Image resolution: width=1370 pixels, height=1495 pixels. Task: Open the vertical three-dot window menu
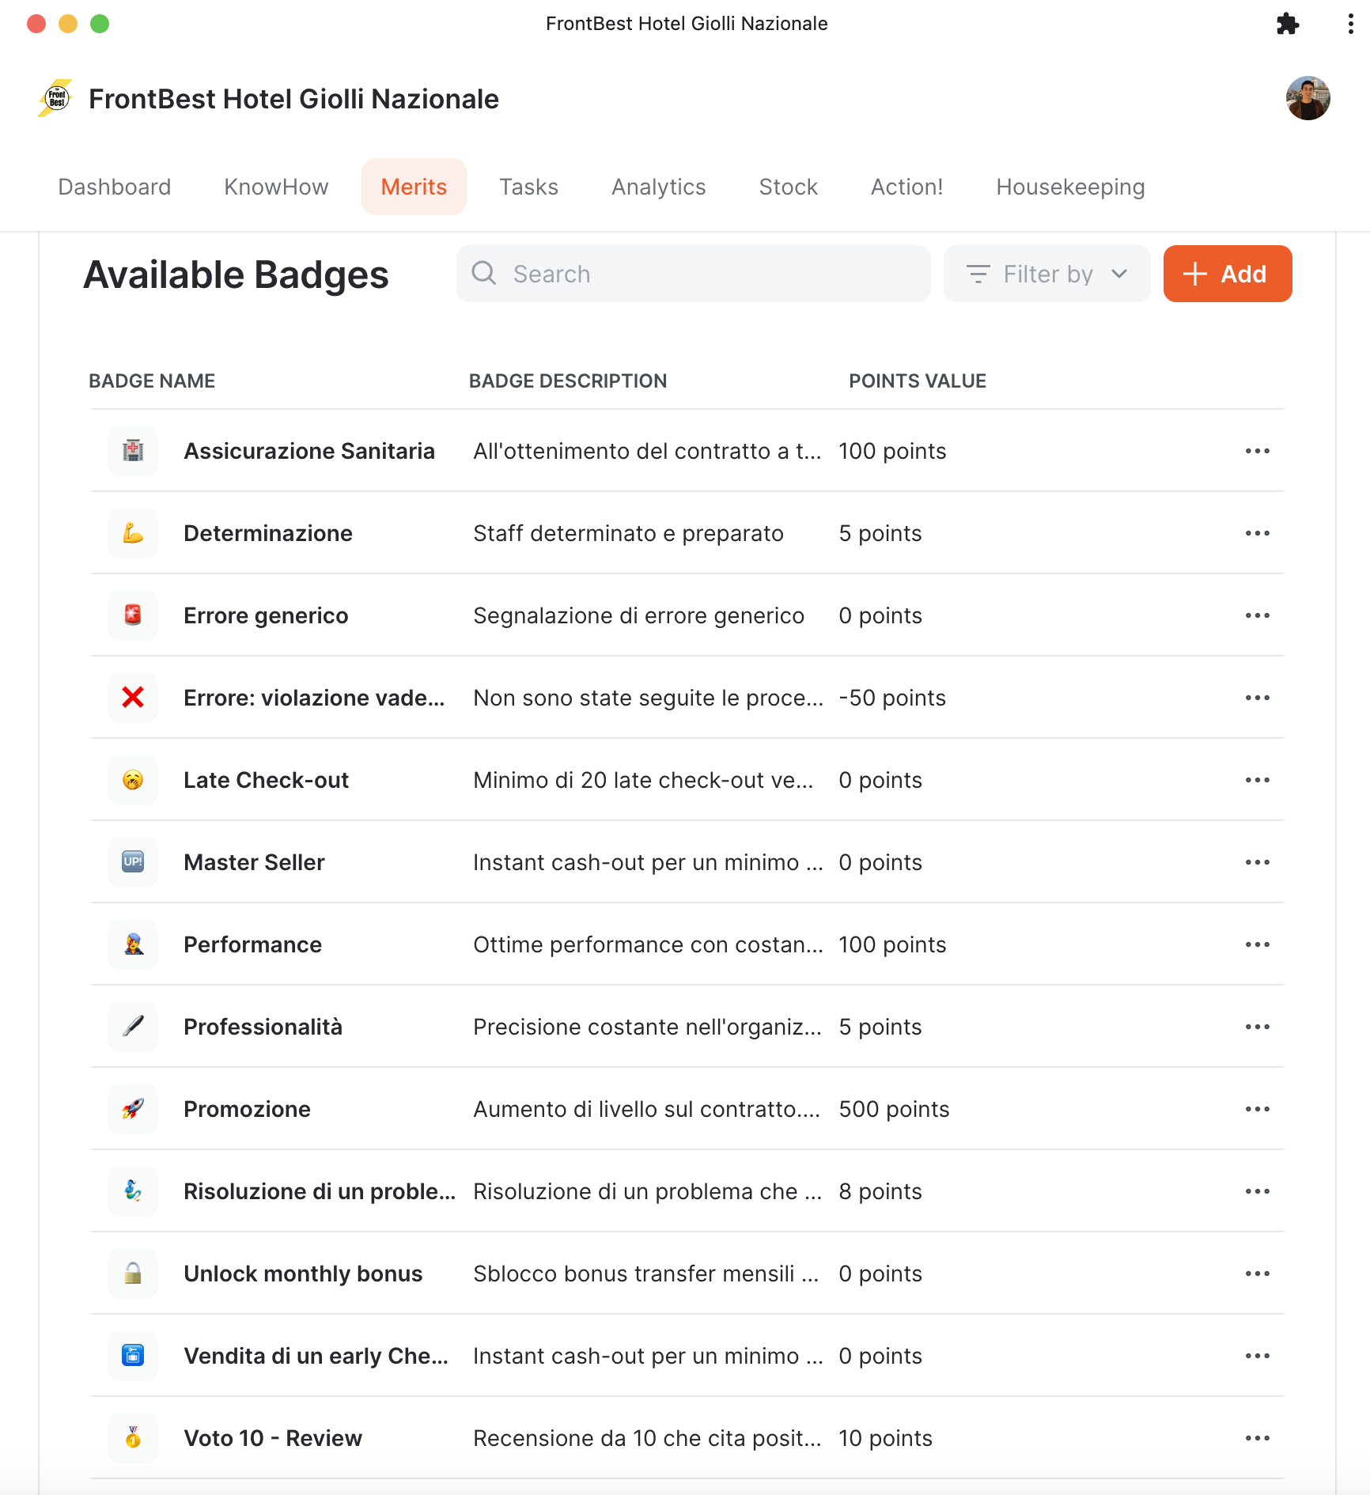point(1350,24)
